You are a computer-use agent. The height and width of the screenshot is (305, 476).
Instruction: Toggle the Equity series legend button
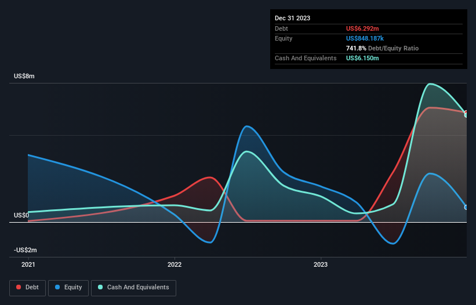[x=68, y=288]
